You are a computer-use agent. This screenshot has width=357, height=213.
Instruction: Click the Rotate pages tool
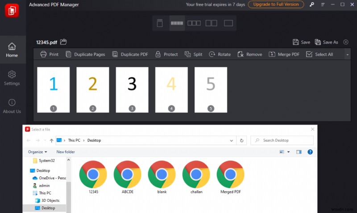(220, 54)
